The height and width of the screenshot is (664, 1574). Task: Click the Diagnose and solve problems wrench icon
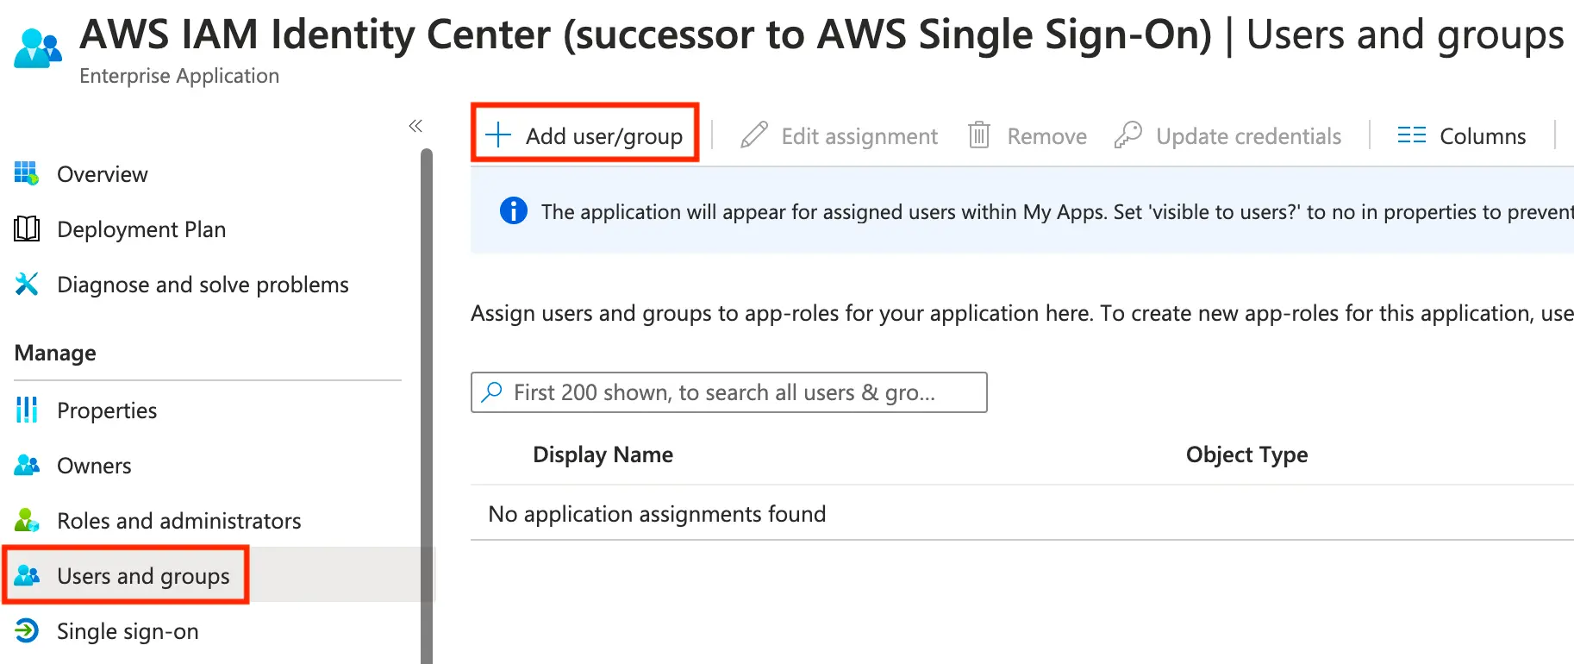pos(27,284)
